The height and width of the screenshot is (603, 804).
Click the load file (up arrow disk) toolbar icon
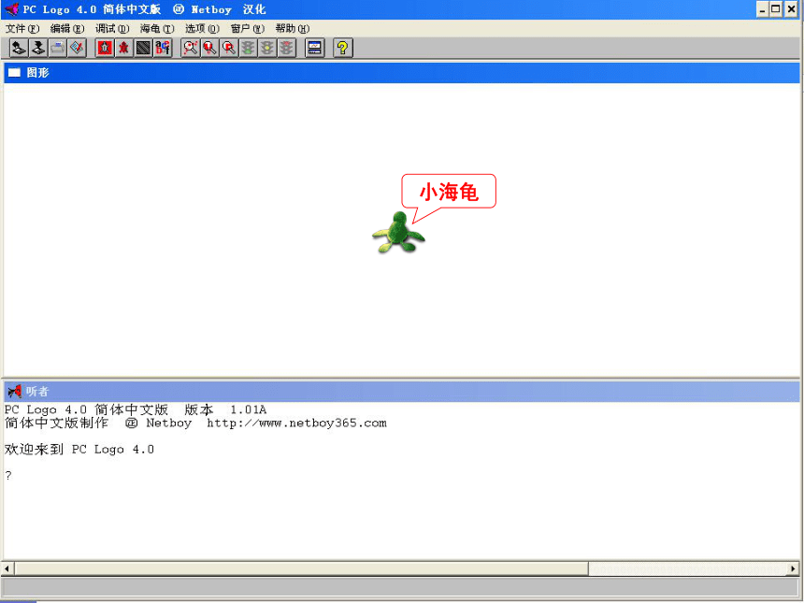coord(19,49)
